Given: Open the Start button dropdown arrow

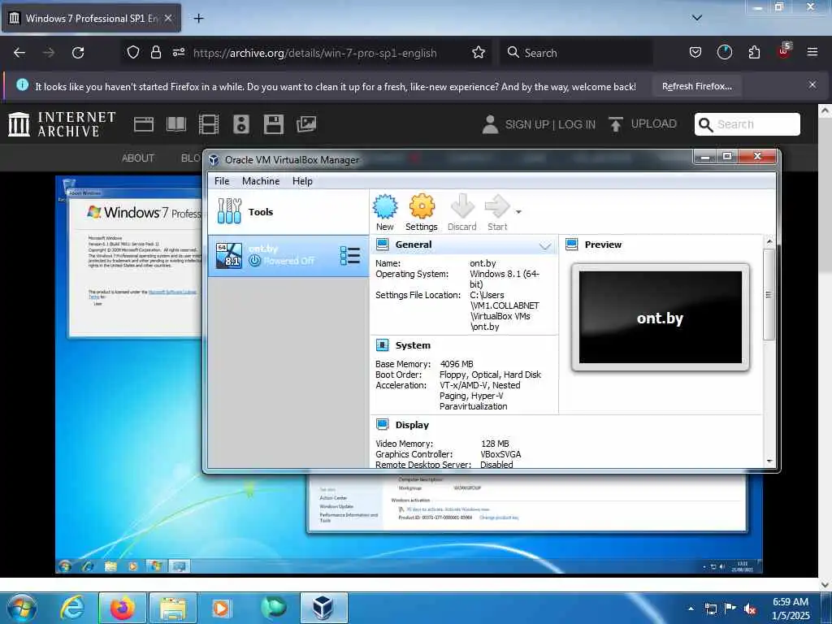Looking at the screenshot, I should pos(518,212).
